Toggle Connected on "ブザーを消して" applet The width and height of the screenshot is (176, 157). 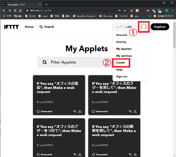click(100, 112)
